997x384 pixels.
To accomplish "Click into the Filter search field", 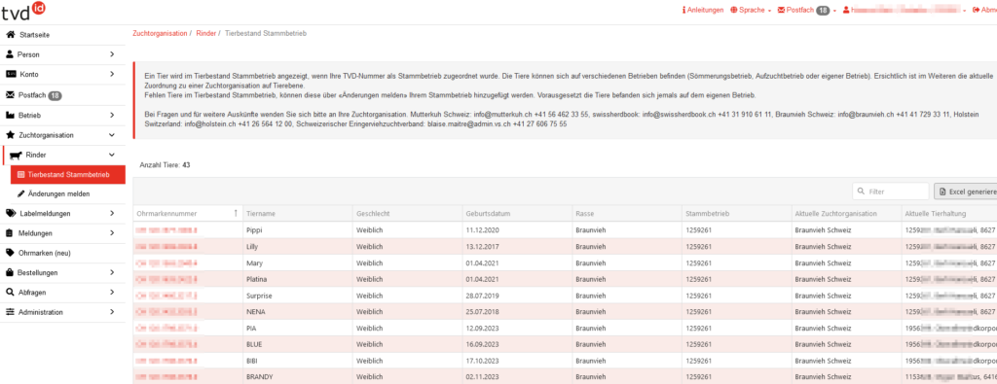I will [x=890, y=192].
